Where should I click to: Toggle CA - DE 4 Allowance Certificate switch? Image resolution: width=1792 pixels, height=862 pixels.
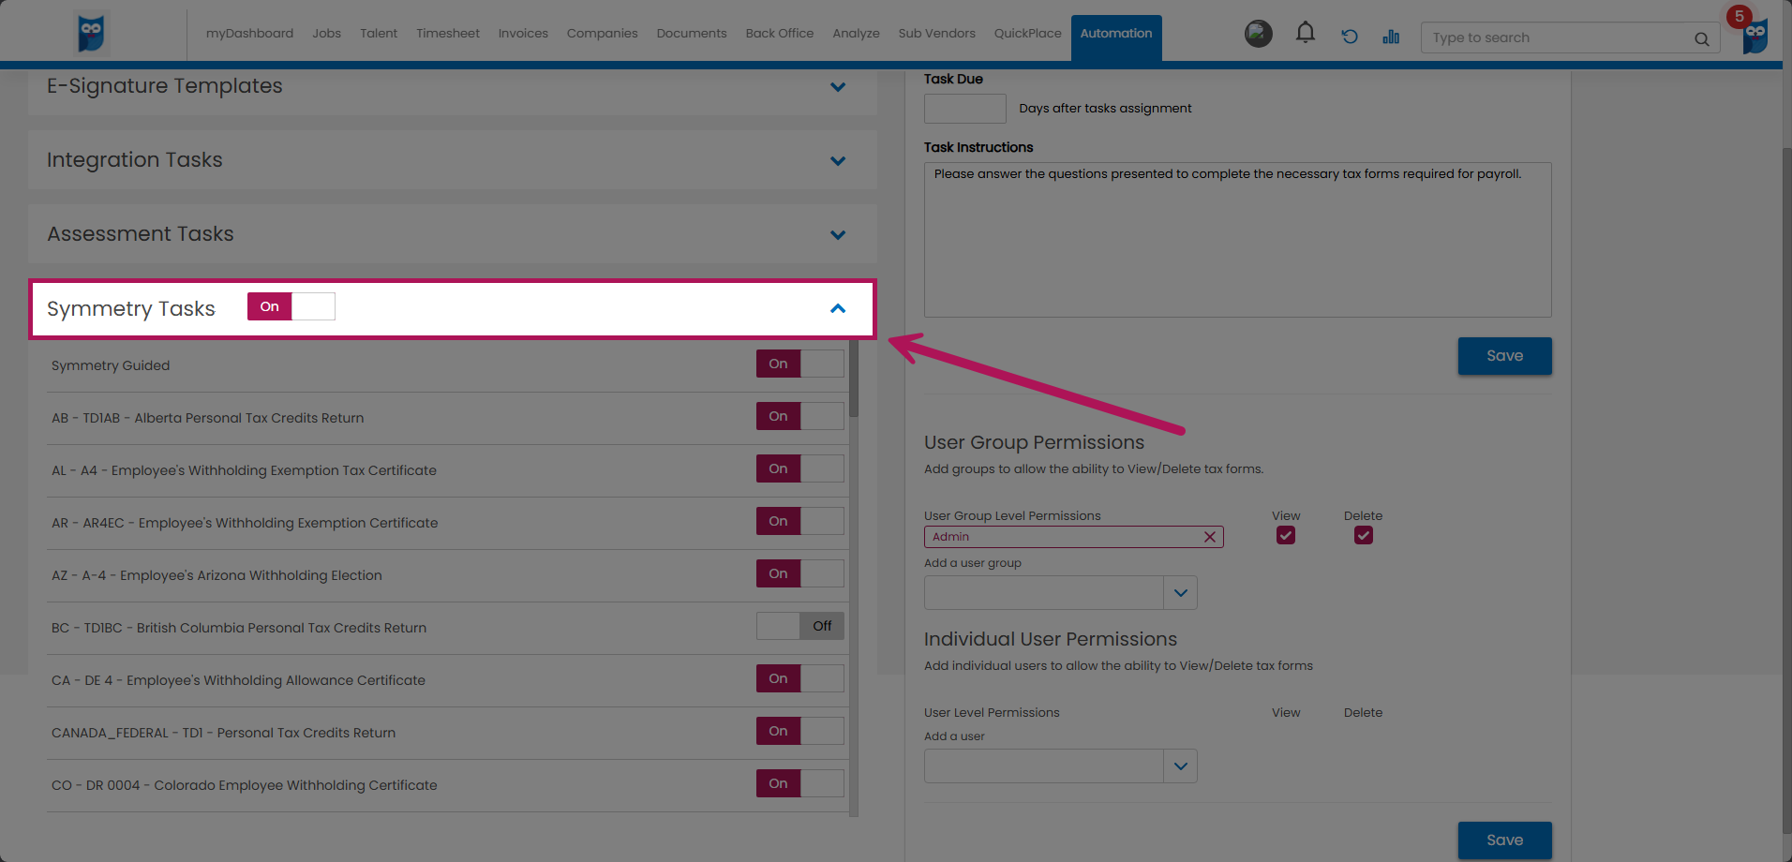click(x=799, y=678)
